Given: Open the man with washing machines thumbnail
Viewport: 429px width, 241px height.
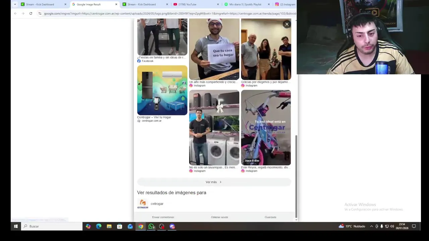Looking at the screenshot, I should point(214,128).
